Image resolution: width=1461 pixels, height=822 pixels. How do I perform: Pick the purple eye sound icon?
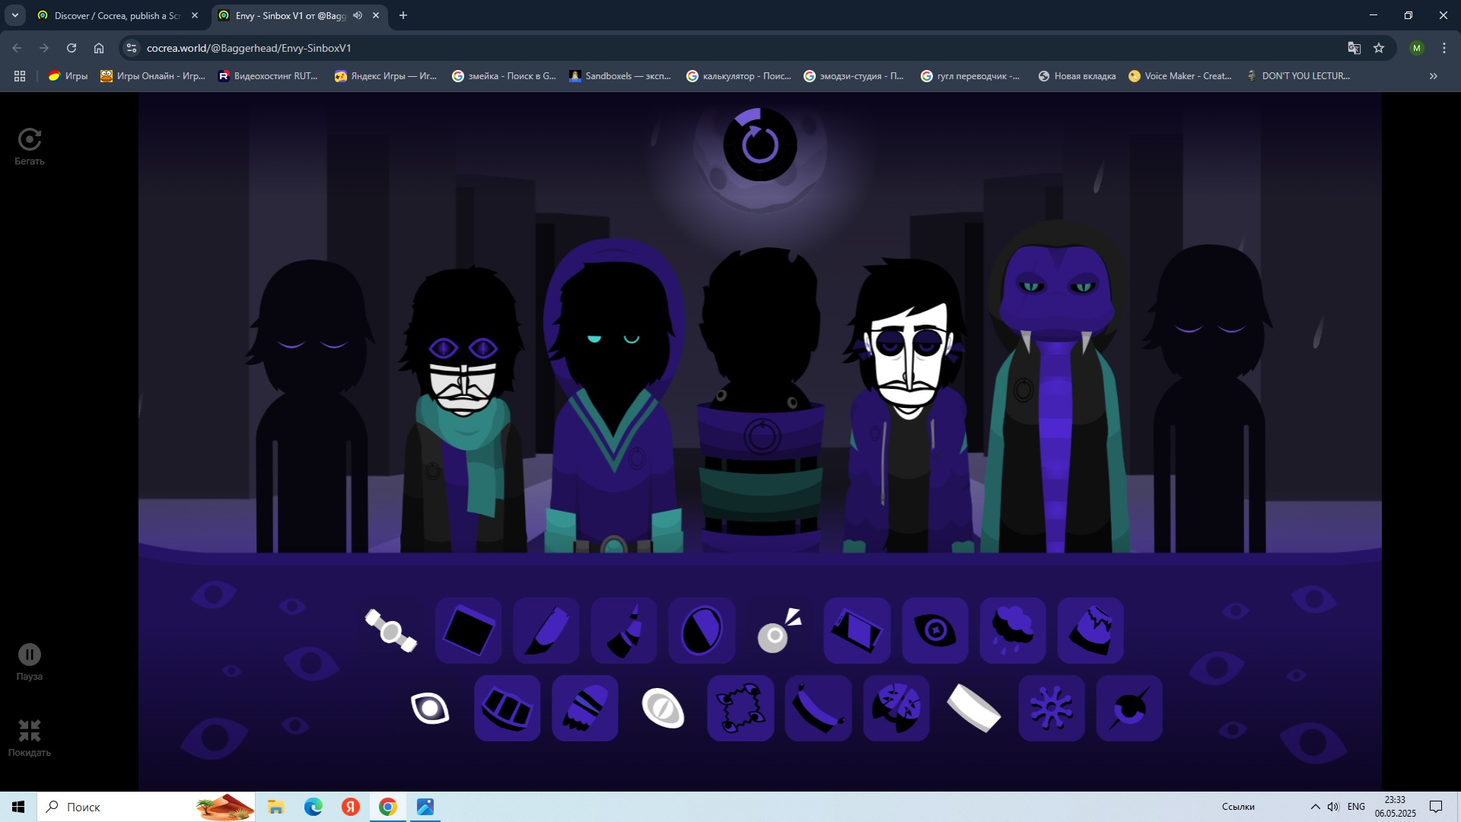click(934, 630)
